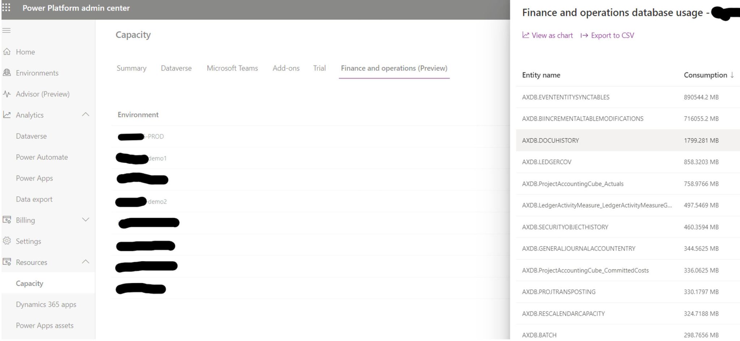Screen dimensions: 740x341
Task: Open the app launcher waffle icon
Action: (x=7, y=8)
